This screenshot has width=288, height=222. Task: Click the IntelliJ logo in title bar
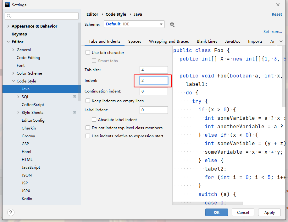pos(7,5)
